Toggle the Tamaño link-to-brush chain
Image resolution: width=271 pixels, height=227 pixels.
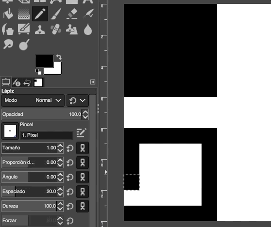tap(83, 148)
